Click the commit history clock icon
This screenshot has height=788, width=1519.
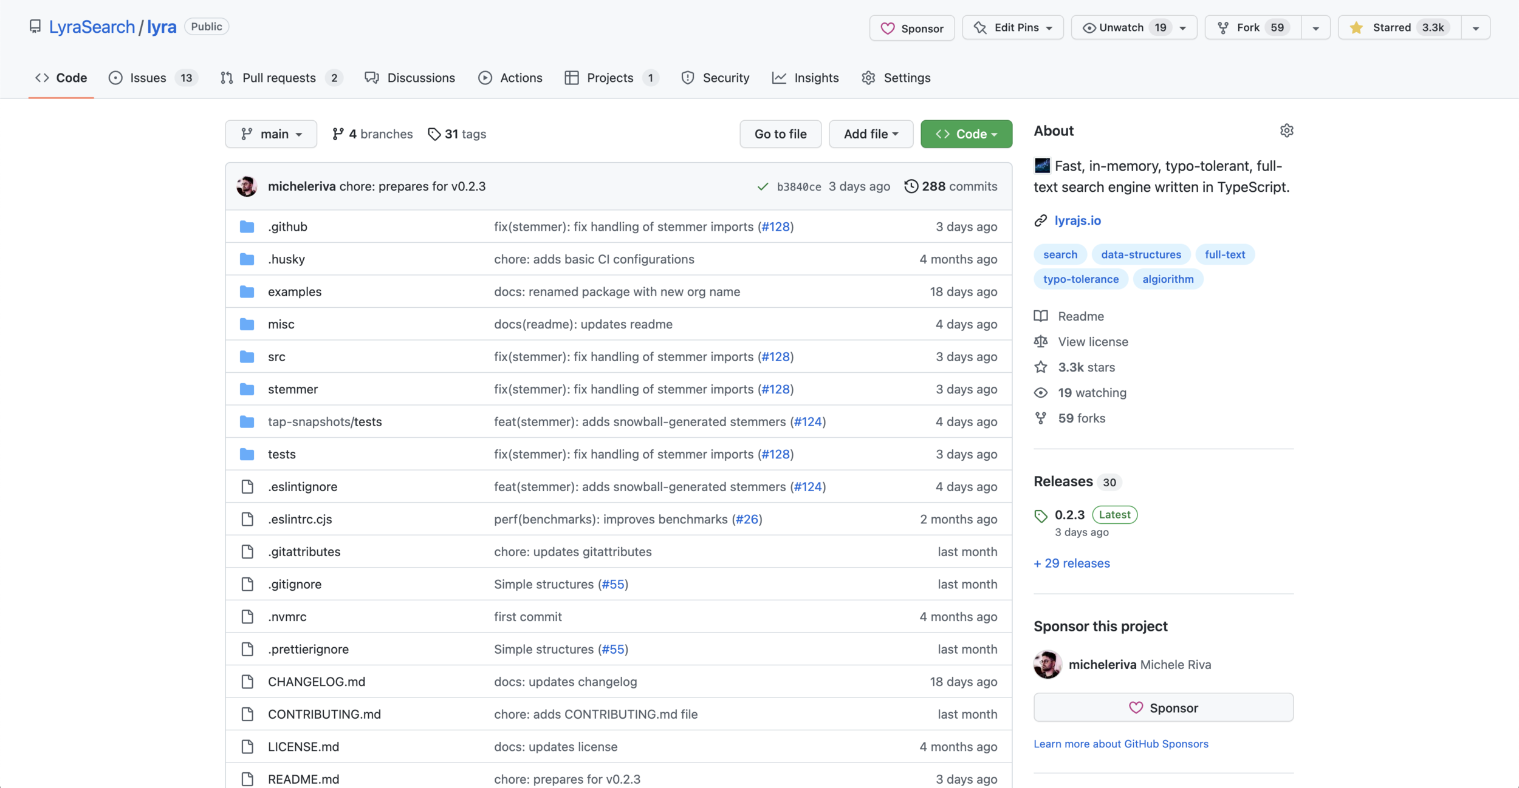point(910,186)
